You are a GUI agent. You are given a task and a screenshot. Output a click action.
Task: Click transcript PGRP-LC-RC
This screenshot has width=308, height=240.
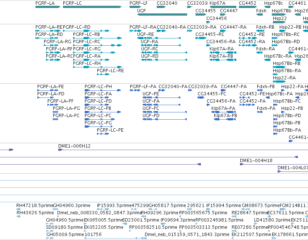tap(87, 41)
